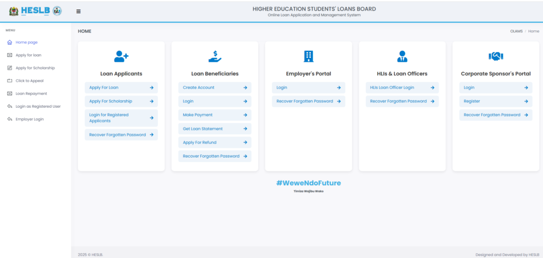Viewport: 543px width, 258px height.
Task: Toggle the hamburger menu icon
Action: [78, 12]
